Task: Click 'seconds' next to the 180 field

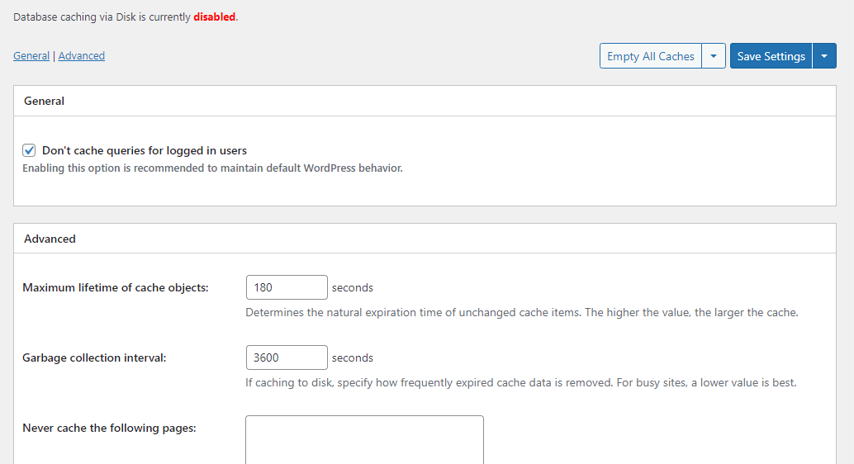Action: (x=353, y=287)
